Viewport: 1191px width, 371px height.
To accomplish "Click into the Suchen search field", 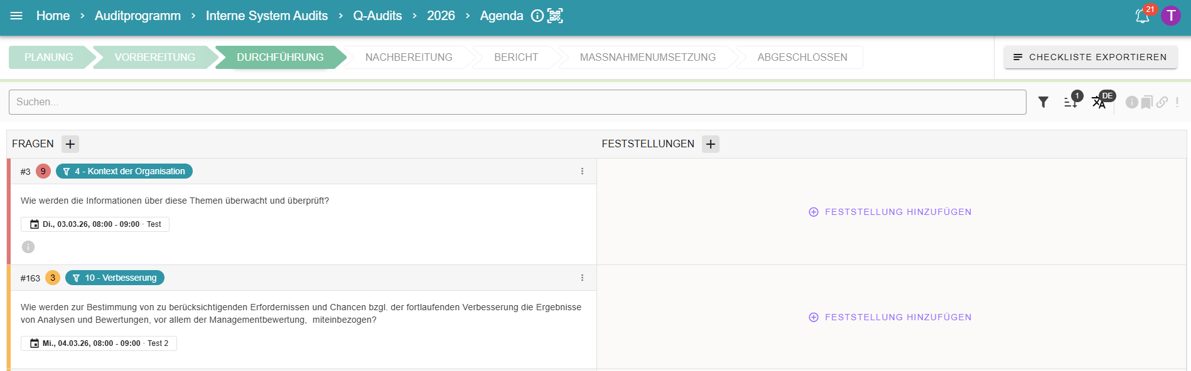I will [x=517, y=102].
